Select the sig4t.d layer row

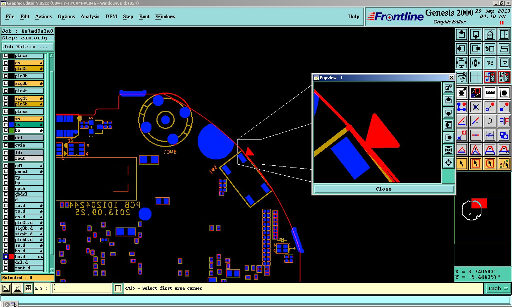29,234
